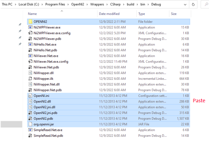Expand the chevron after Local Disk (C:)
The width and height of the screenshot is (209, 141).
(42, 4)
